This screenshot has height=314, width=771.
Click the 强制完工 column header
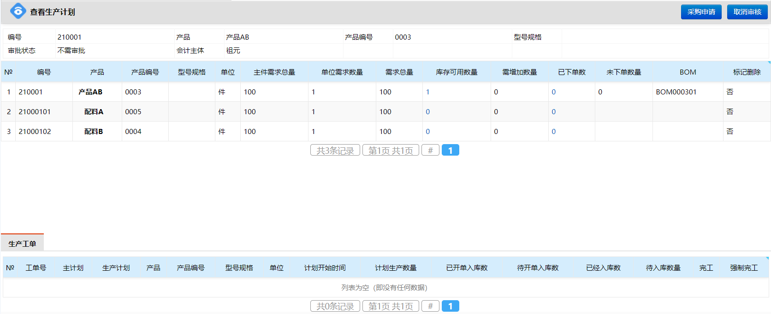coord(744,268)
